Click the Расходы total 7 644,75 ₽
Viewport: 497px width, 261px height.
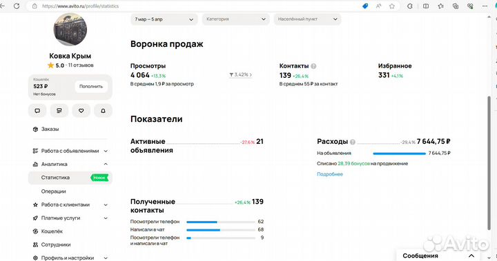(433, 141)
